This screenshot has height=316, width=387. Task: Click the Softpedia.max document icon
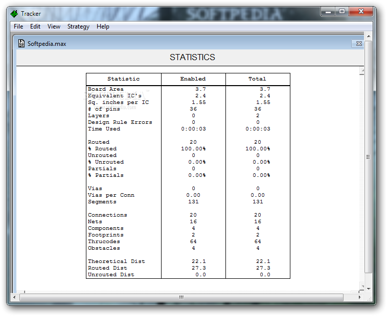click(21, 43)
